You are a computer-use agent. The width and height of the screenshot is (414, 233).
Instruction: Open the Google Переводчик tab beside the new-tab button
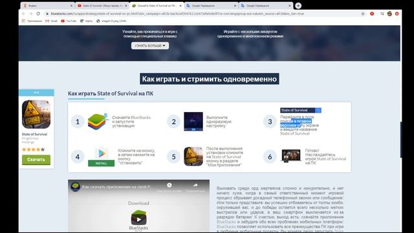(266, 6)
